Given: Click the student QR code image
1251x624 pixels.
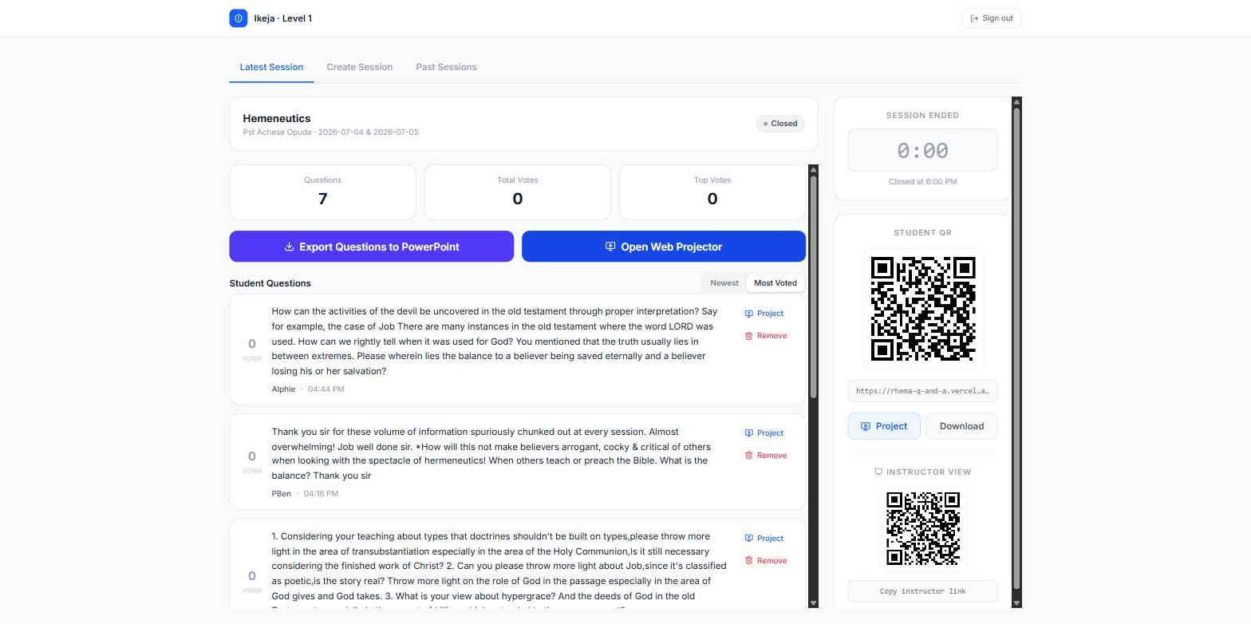Looking at the screenshot, I should (x=923, y=308).
